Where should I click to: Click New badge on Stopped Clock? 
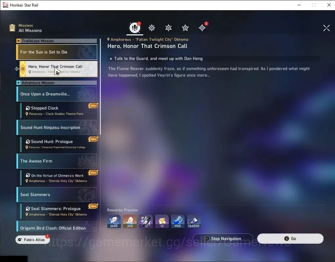(x=93, y=105)
